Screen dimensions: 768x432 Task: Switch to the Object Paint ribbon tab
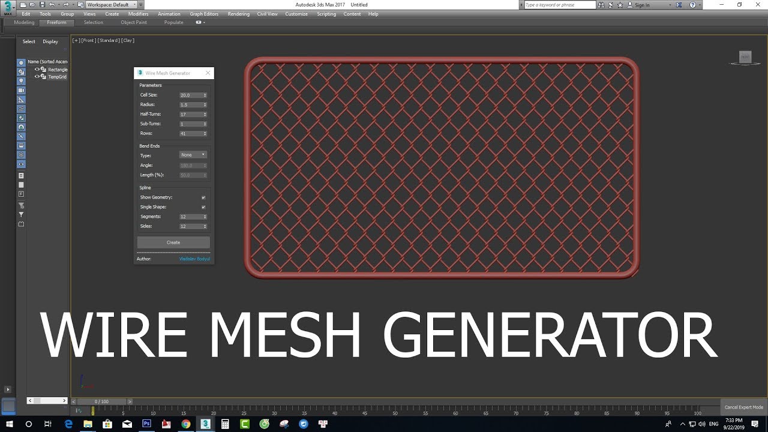tap(134, 22)
